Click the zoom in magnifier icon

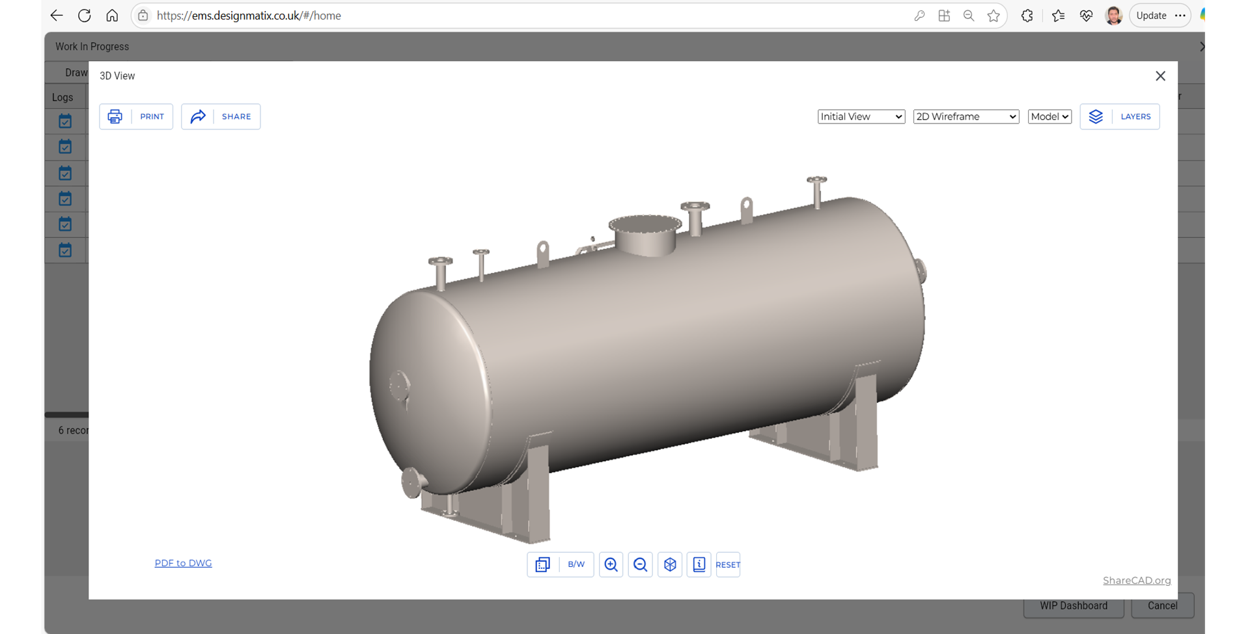[x=611, y=564]
